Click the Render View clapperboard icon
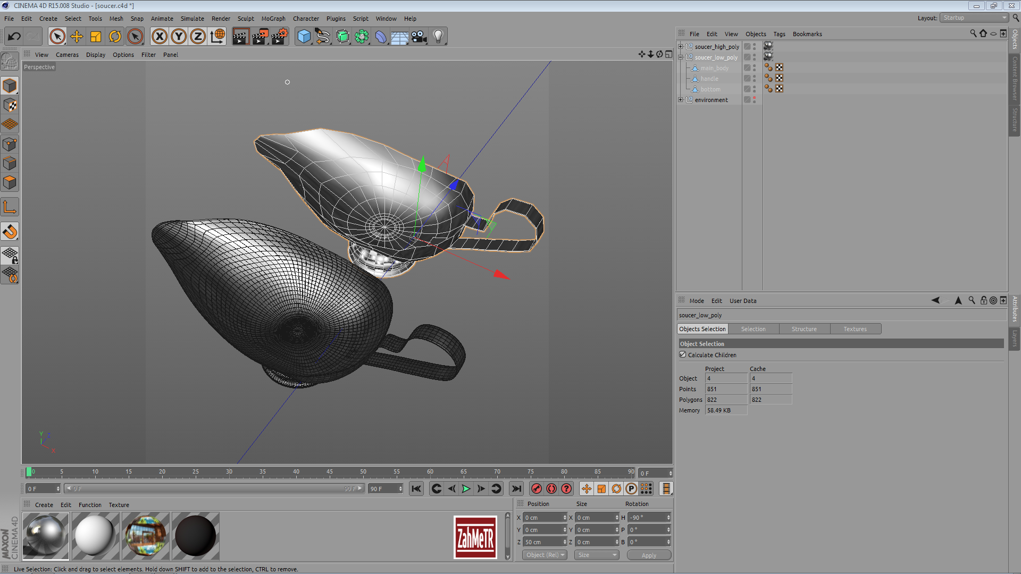 click(240, 37)
